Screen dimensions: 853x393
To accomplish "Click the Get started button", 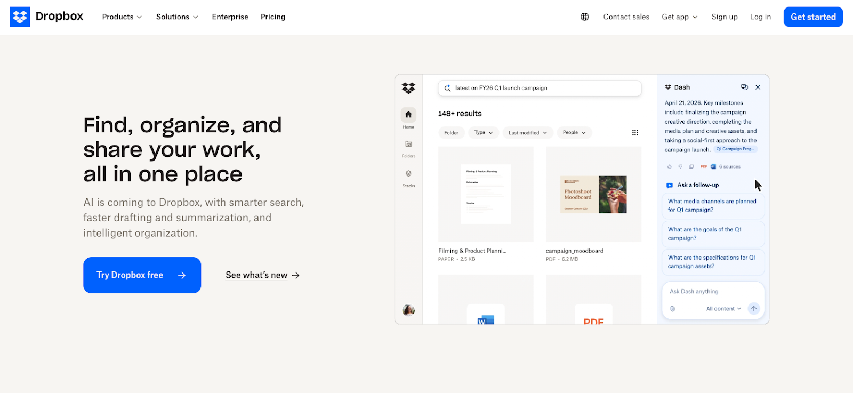I will tap(813, 17).
